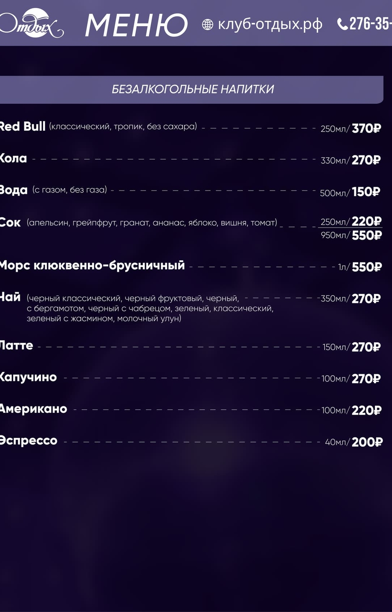Click the 370₽ Red Bull price

point(366,128)
